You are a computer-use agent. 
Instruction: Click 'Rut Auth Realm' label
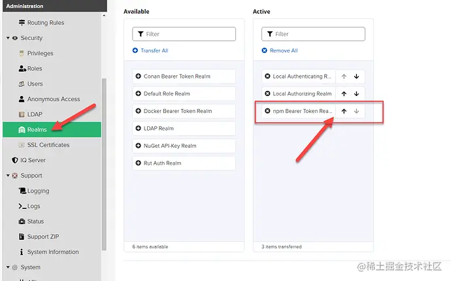[163, 163]
